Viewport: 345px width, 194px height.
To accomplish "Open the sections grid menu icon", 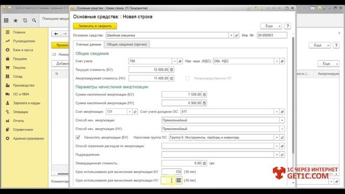I will pos(6,20).
